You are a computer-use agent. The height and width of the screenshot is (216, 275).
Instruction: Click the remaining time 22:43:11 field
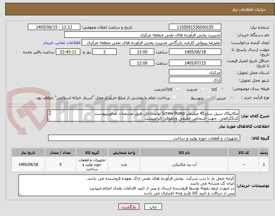68,52
